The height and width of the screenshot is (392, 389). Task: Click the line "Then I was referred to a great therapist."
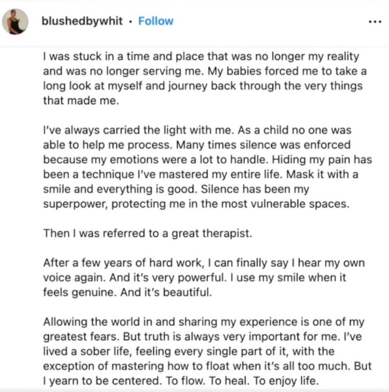point(147,233)
